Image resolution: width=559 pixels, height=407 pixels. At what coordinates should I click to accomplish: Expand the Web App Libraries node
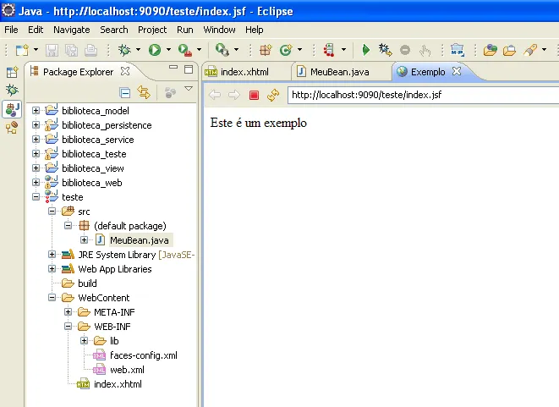[52, 268]
